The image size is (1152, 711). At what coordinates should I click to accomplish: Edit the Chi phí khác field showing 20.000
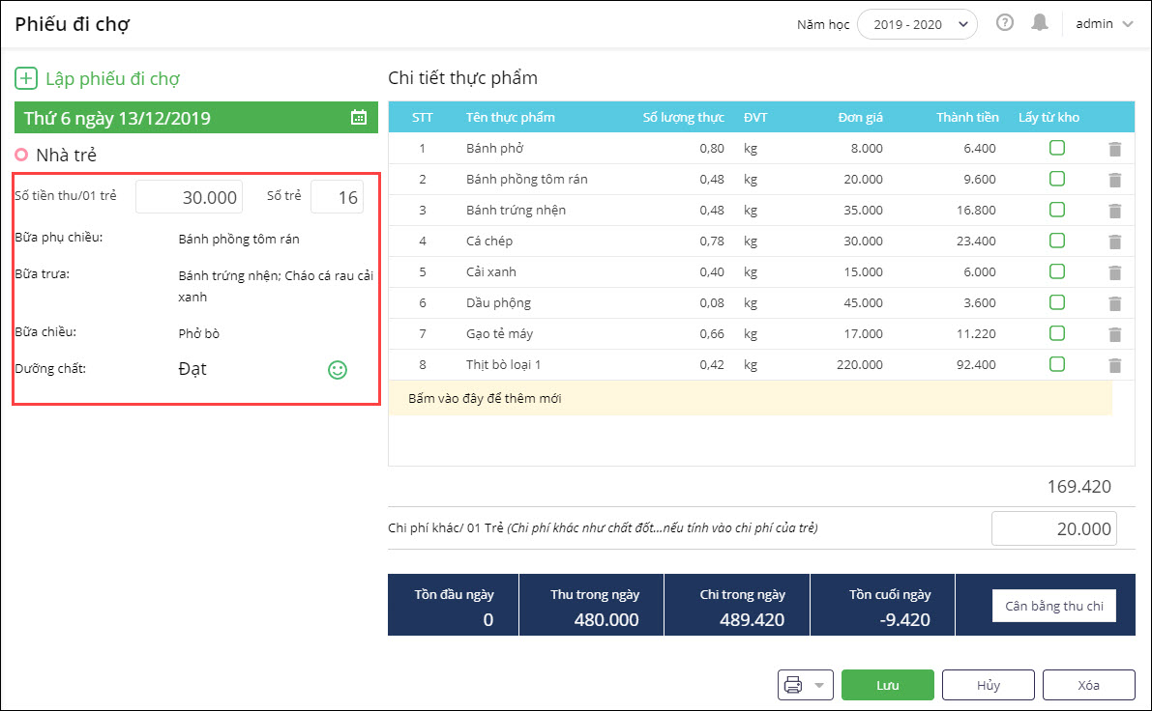(x=1053, y=528)
